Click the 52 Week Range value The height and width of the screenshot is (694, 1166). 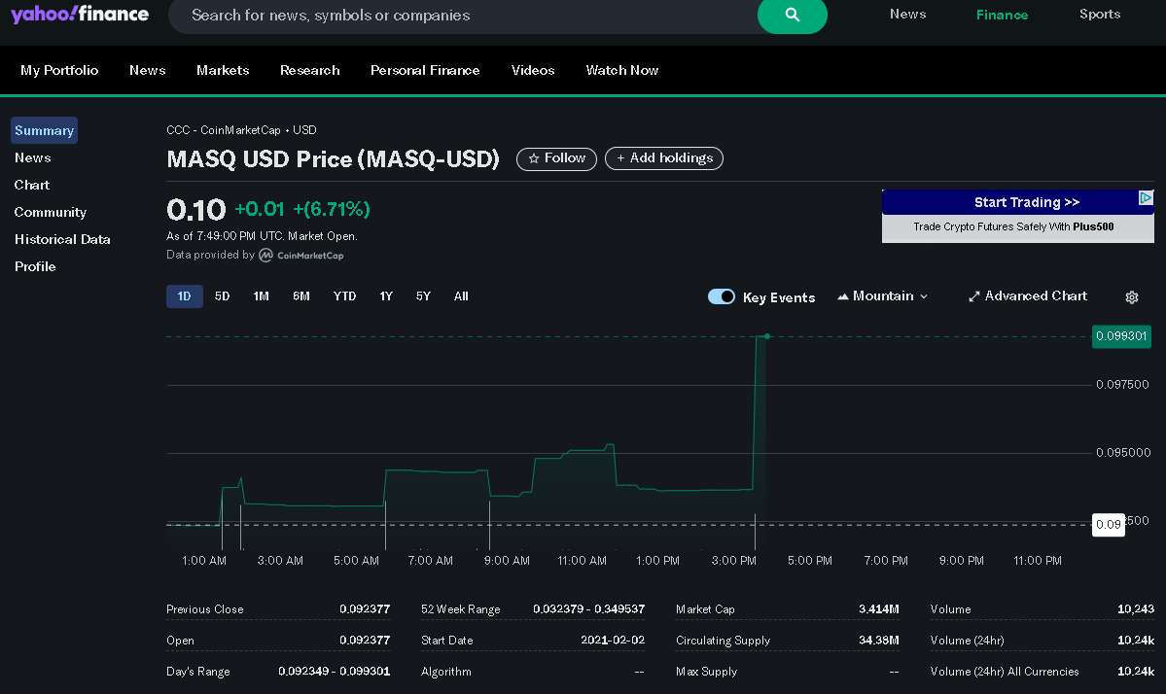tap(589, 609)
